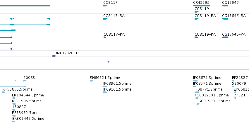Click the CG8119-PA protein arrow
The image size is (249, 123).
click(196, 37)
